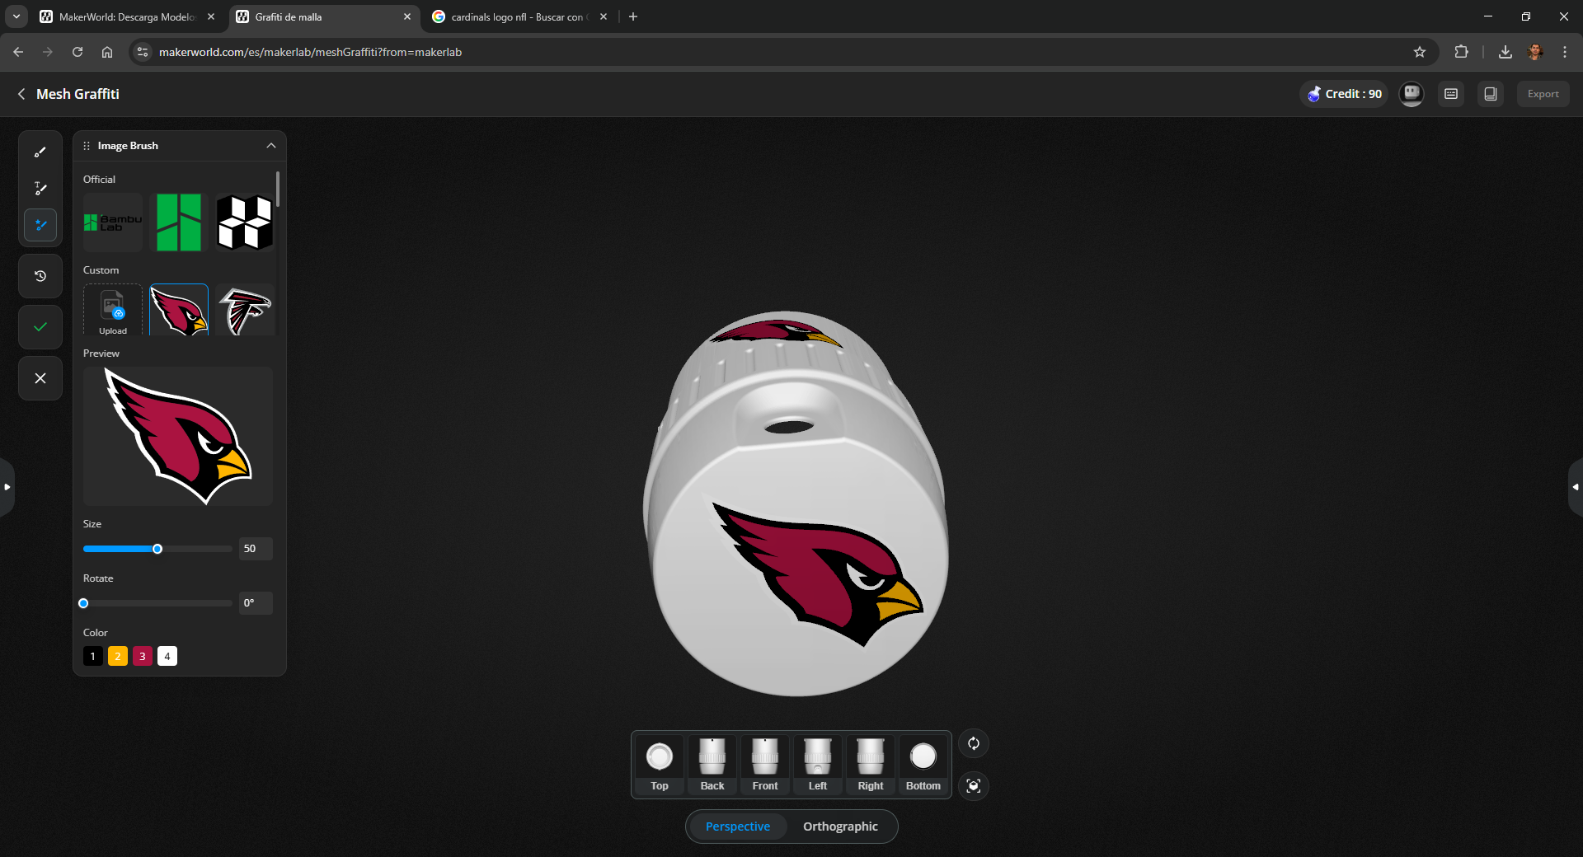Image resolution: width=1583 pixels, height=857 pixels.
Task: Pick black color swatch 1
Action: [93, 656]
